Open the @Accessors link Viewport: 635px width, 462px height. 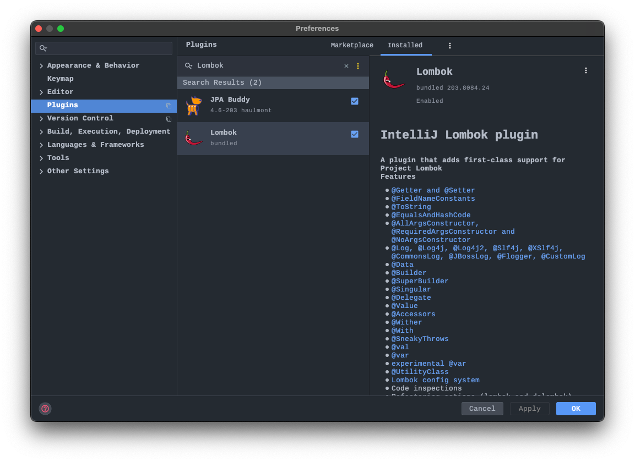pos(413,314)
